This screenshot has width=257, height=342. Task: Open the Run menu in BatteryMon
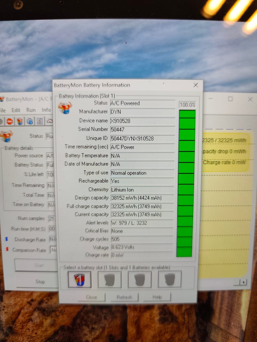tap(31, 110)
